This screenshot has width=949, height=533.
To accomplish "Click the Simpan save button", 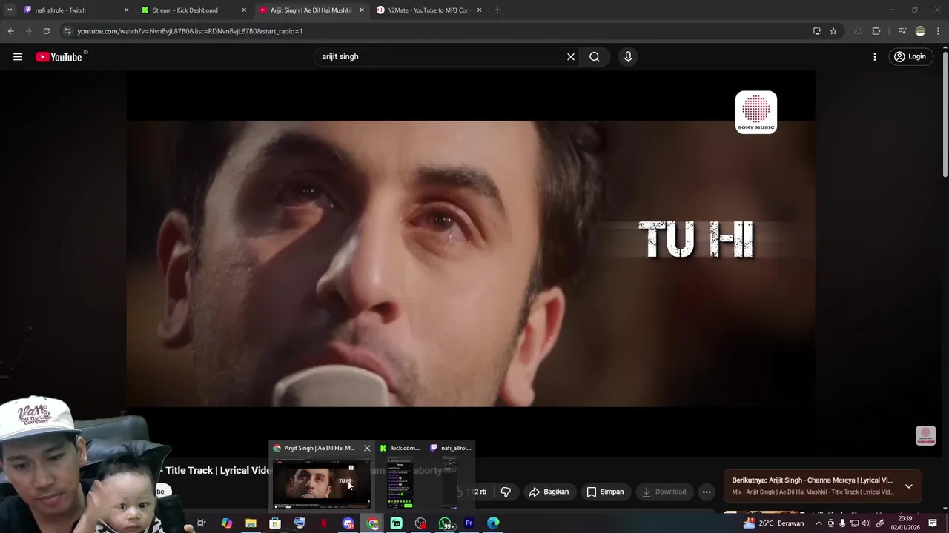I will tap(605, 492).
